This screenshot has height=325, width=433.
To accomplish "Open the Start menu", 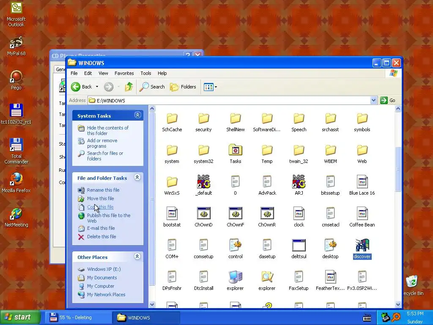I will point(20,317).
